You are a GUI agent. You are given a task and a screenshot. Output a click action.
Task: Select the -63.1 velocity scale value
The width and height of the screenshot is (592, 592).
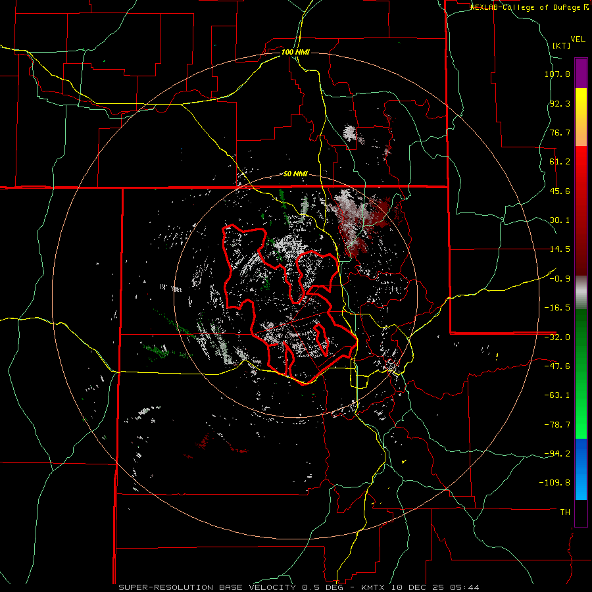pos(557,395)
